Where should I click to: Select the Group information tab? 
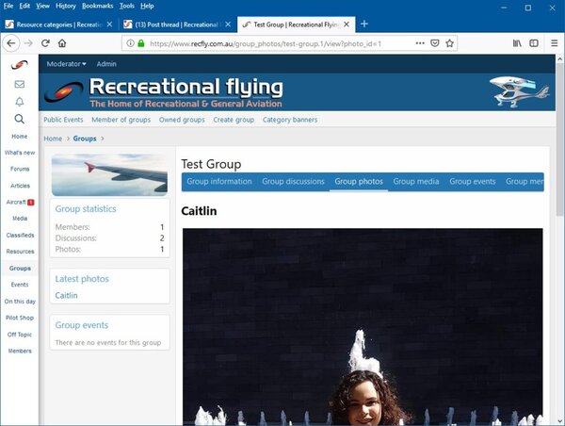click(x=218, y=181)
